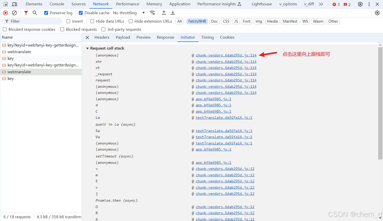
Task: Toggle the Disable cache checkbox
Action: tap(81, 13)
